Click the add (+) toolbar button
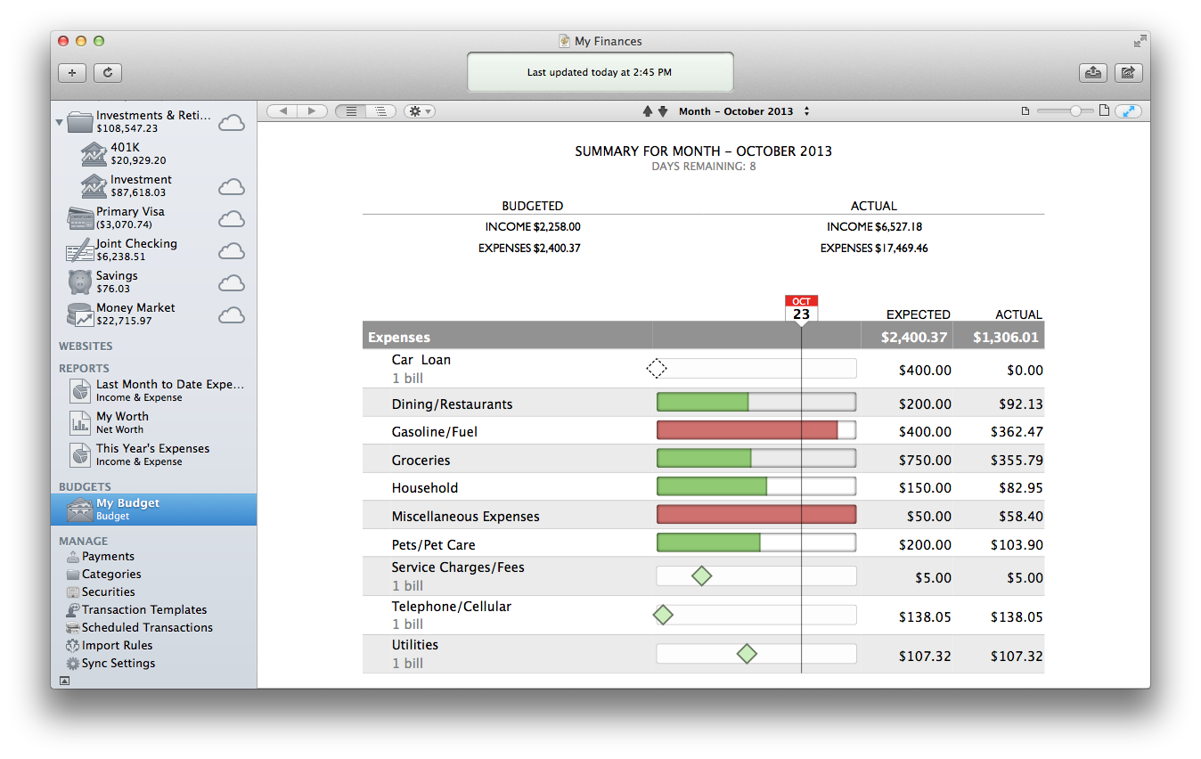The width and height of the screenshot is (1201, 759). click(72, 73)
